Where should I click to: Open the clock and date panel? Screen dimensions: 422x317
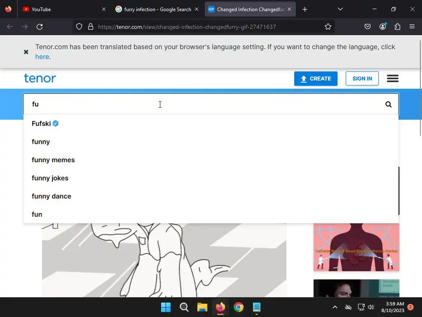[393, 307]
